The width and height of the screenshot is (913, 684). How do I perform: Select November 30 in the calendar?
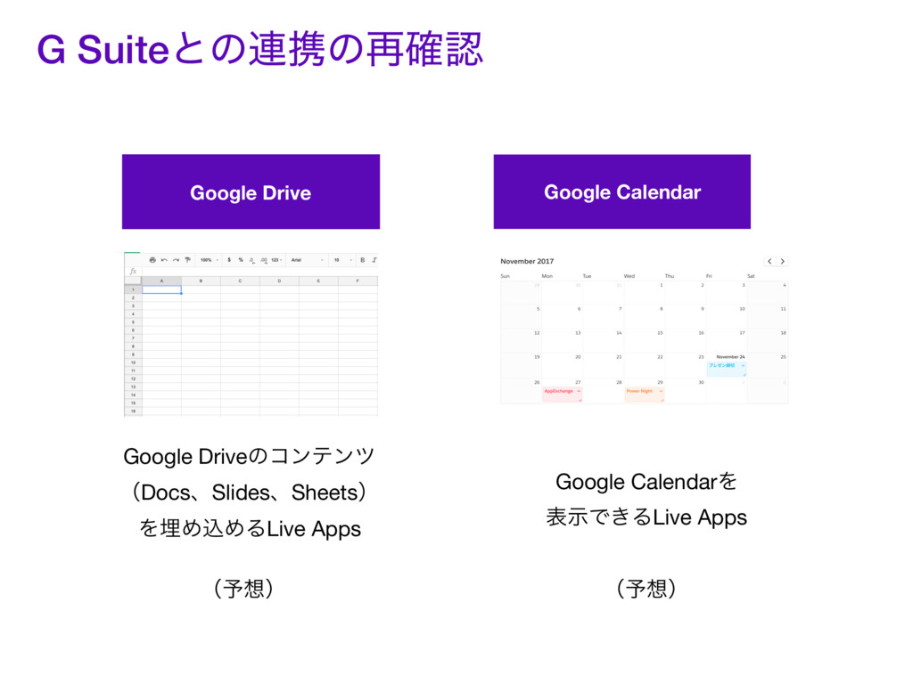[686, 390]
